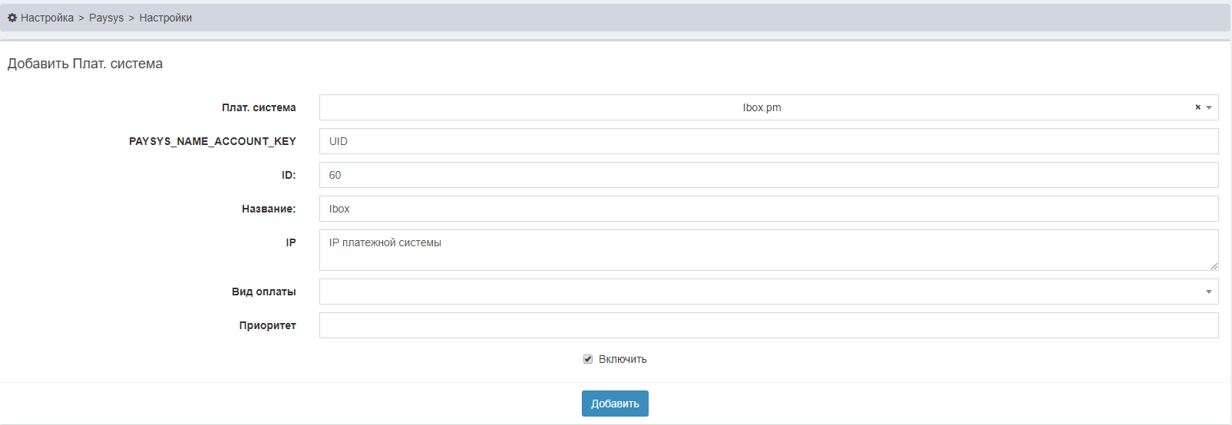Focus the PAYSYS_NAME_ACCOUNT_KEY field with UID
Image resolution: width=1232 pixels, height=425 pixels.
(768, 141)
